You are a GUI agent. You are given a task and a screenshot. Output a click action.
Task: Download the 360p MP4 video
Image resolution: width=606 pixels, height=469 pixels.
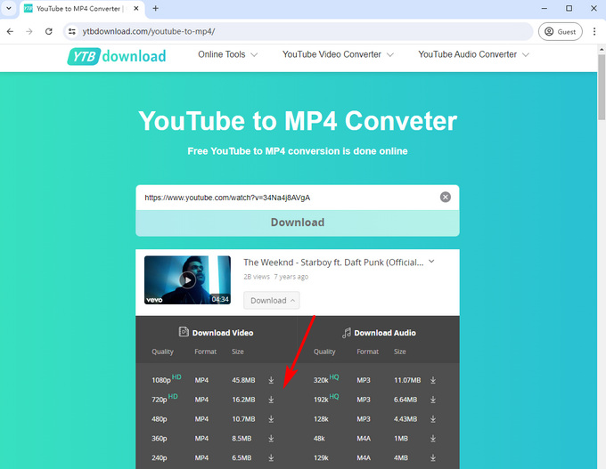[271, 439]
